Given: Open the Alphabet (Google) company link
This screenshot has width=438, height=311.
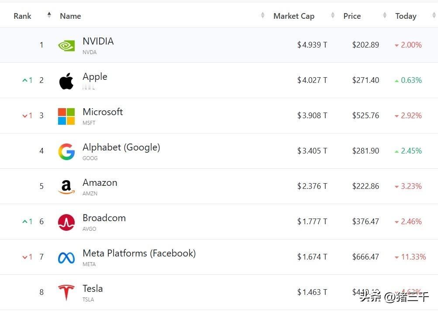Looking at the screenshot, I should click(x=121, y=147).
